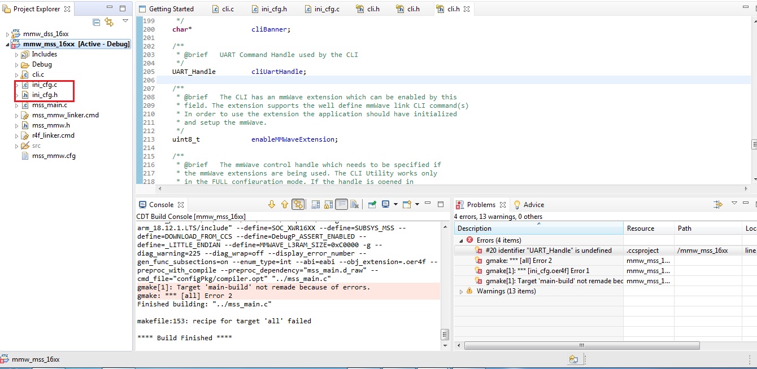This screenshot has width=757, height=369.
Task: Display selected console using toolbar icon
Action: (x=385, y=204)
